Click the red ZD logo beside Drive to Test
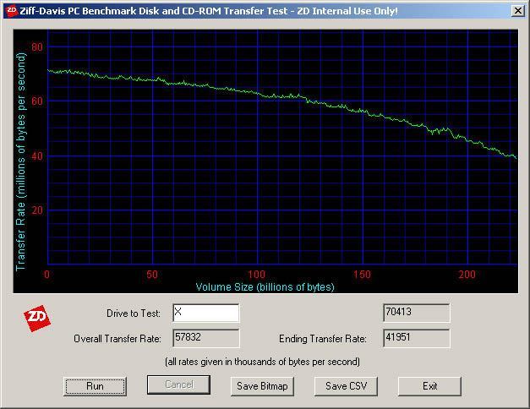The width and height of the screenshot is (530, 409). click(x=37, y=319)
